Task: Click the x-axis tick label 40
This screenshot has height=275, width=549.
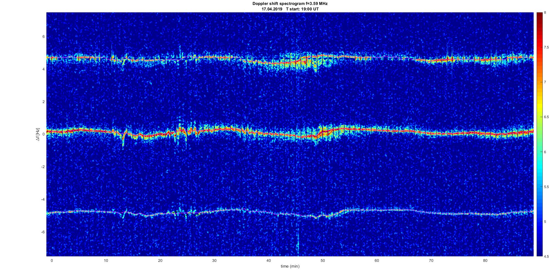Action: (268, 261)
